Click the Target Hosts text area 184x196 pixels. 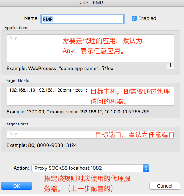[x=91, y=96]
